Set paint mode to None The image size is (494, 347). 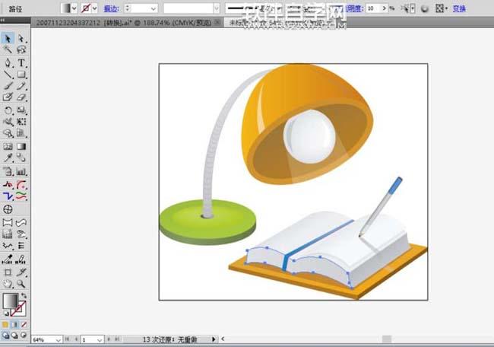24,324
